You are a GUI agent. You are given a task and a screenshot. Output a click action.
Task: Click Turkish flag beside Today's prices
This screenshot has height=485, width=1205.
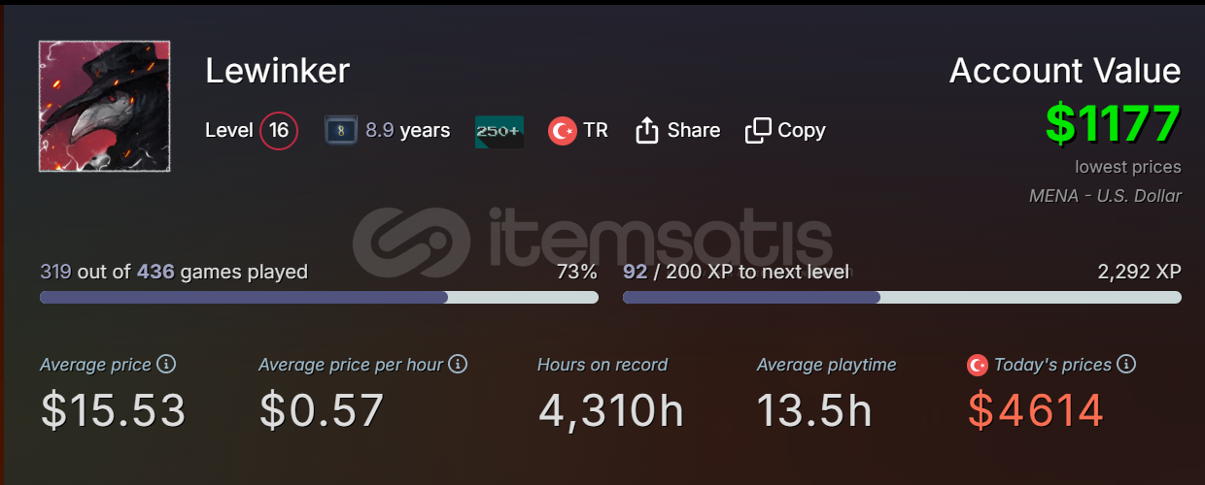pyautogui.click(x=978, y=366)
